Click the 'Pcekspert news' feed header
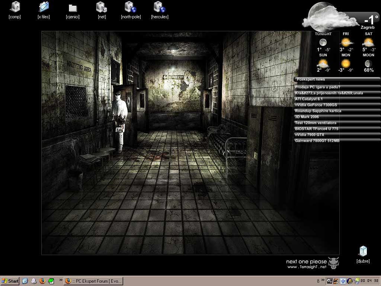 [x=311, y=79]
